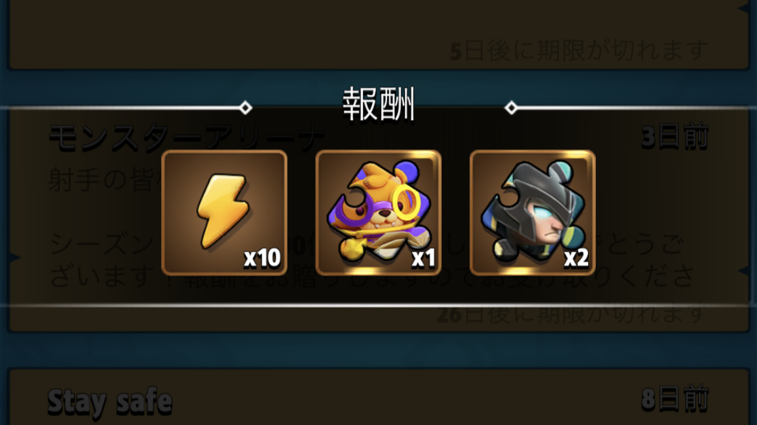Tap the dimmed mail body text area
Image resolution: width=757 pixels, height=425 pixels.
pos(372,227)
